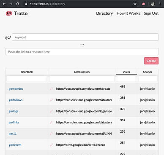
Task: Edit destination for go/recent pencil icon
Action: pos(52,145)
